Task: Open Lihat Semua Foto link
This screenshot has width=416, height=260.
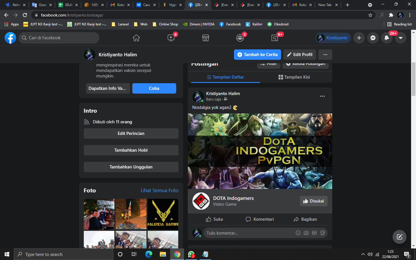Action: click(160, 190)
